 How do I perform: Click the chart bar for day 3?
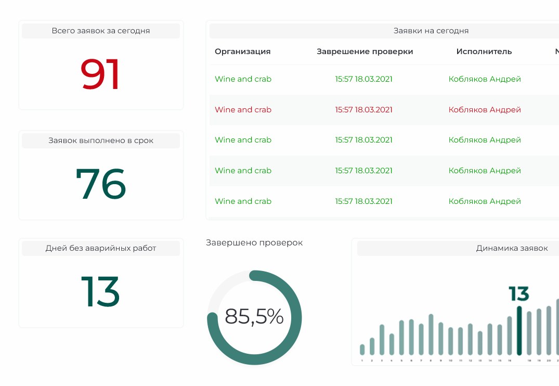382,340
